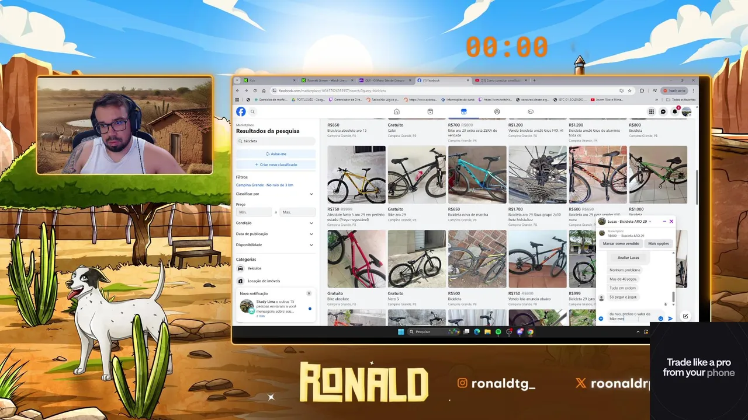Switch to the Ronald Stream browser tab
The image size is (748, 420).
point(327,80)
